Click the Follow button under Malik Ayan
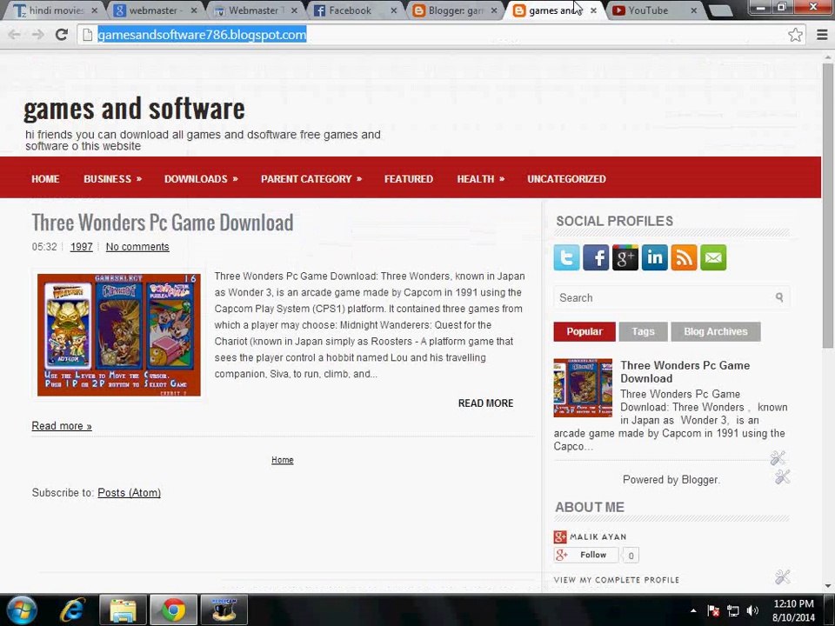 586,555
